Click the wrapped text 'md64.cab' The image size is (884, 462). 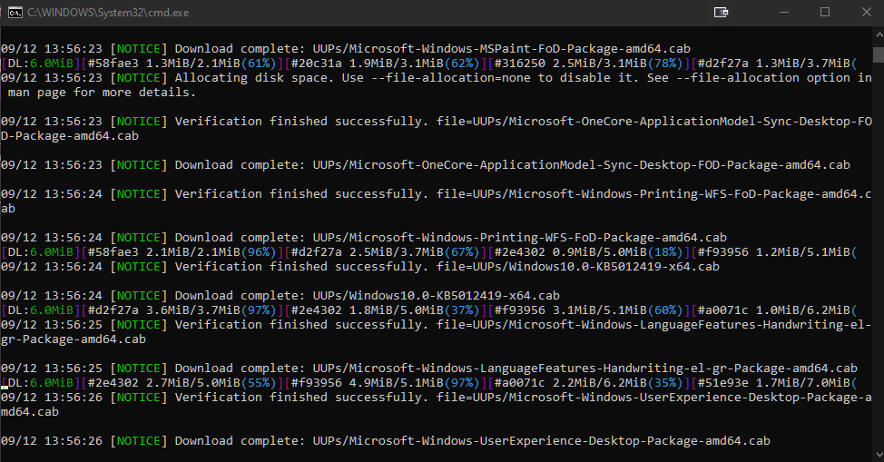click(30, 412)
